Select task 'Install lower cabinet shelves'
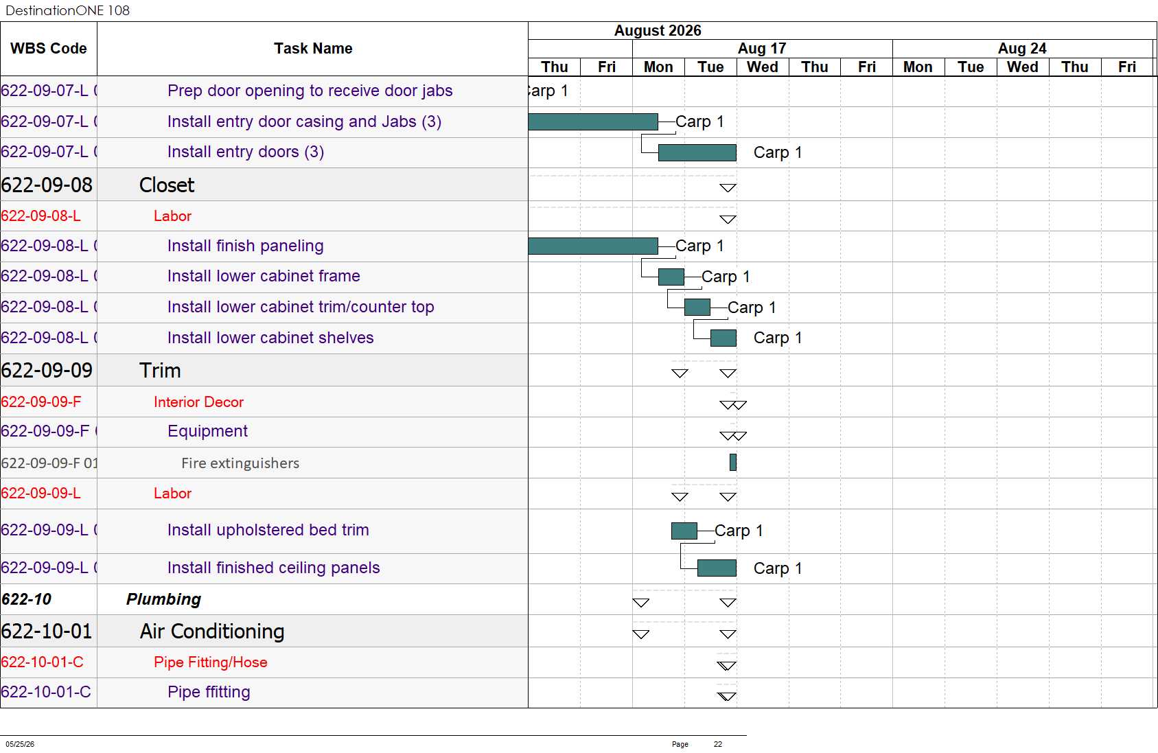 click(x=270, y=338)
